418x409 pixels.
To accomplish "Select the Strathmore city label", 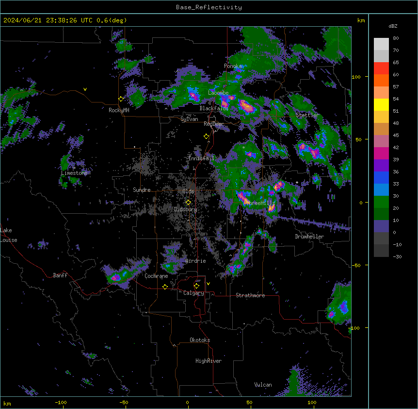I will [250, 295].
